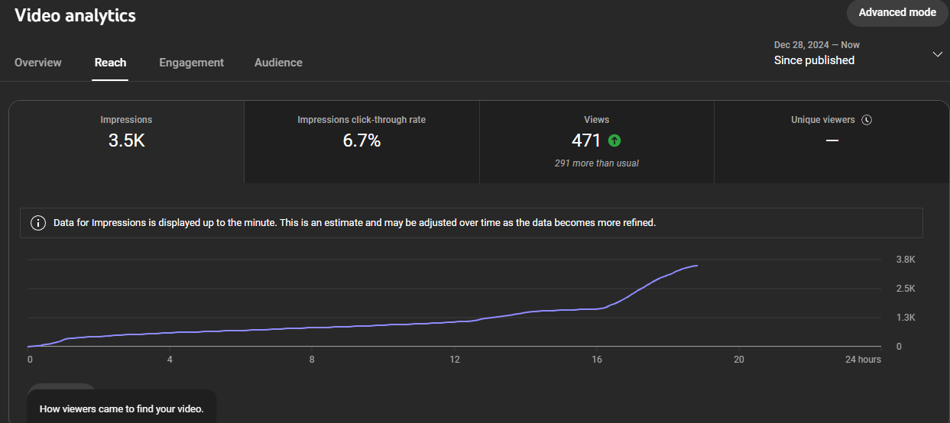The height and width of the screenshot is (423, 950).
Task: Select the Views metric card
Action: 596,142
